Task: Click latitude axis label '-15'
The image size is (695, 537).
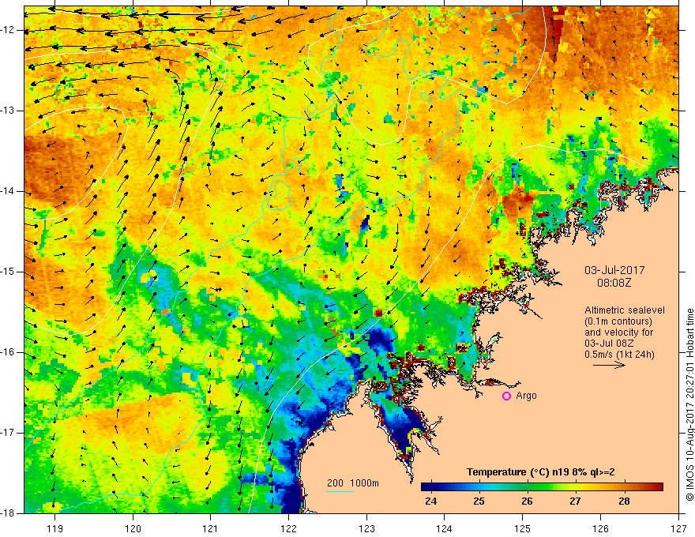Action: pyautogui.click(x=8, y=272)
